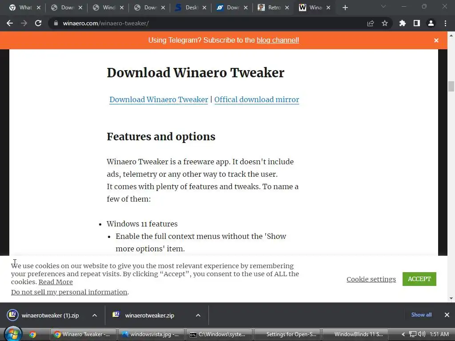The height and width of the screenshot is (341, 455).
Task: Click the forward navigation arrow
Action: (24, 23)
